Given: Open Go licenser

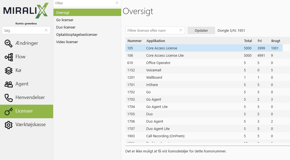Looking at the screenshot, I should pos(87,20).
